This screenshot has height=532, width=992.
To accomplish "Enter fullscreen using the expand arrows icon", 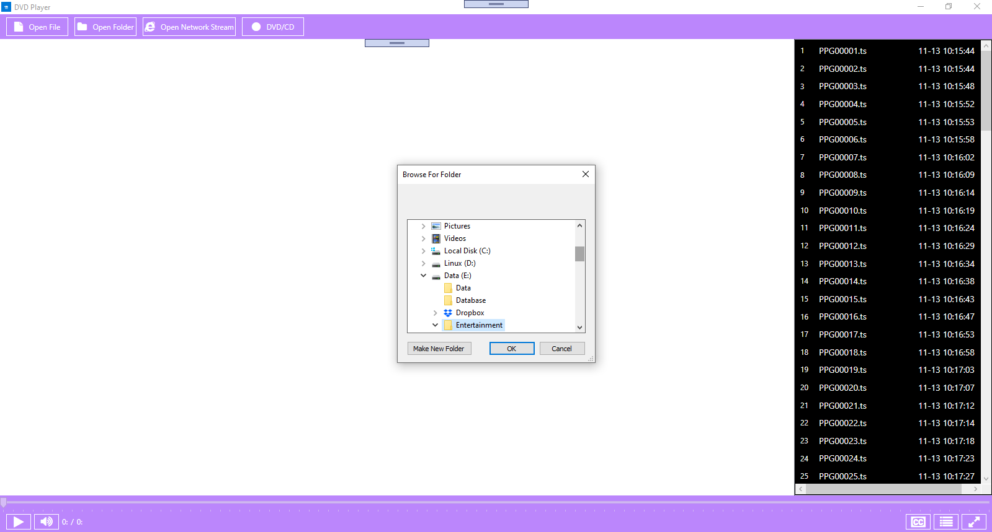I will pos(974,522).
